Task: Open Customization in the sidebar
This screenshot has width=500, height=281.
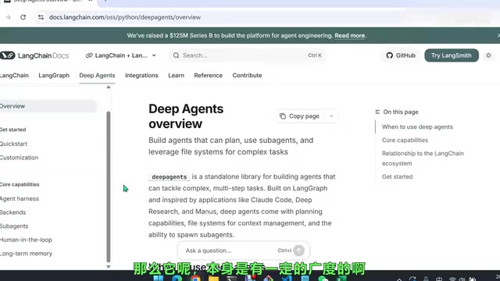Action: (x=19, y=158)
